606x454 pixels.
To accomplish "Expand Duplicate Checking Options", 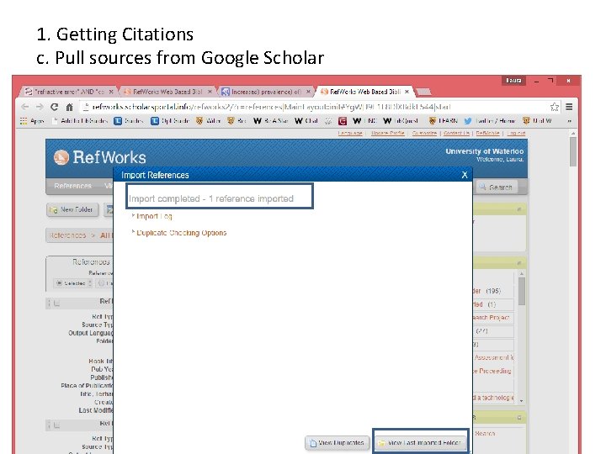I will [x=179, y=233].
